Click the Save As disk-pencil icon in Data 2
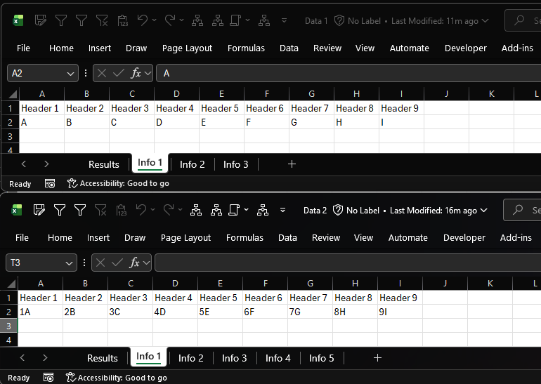 39,210
